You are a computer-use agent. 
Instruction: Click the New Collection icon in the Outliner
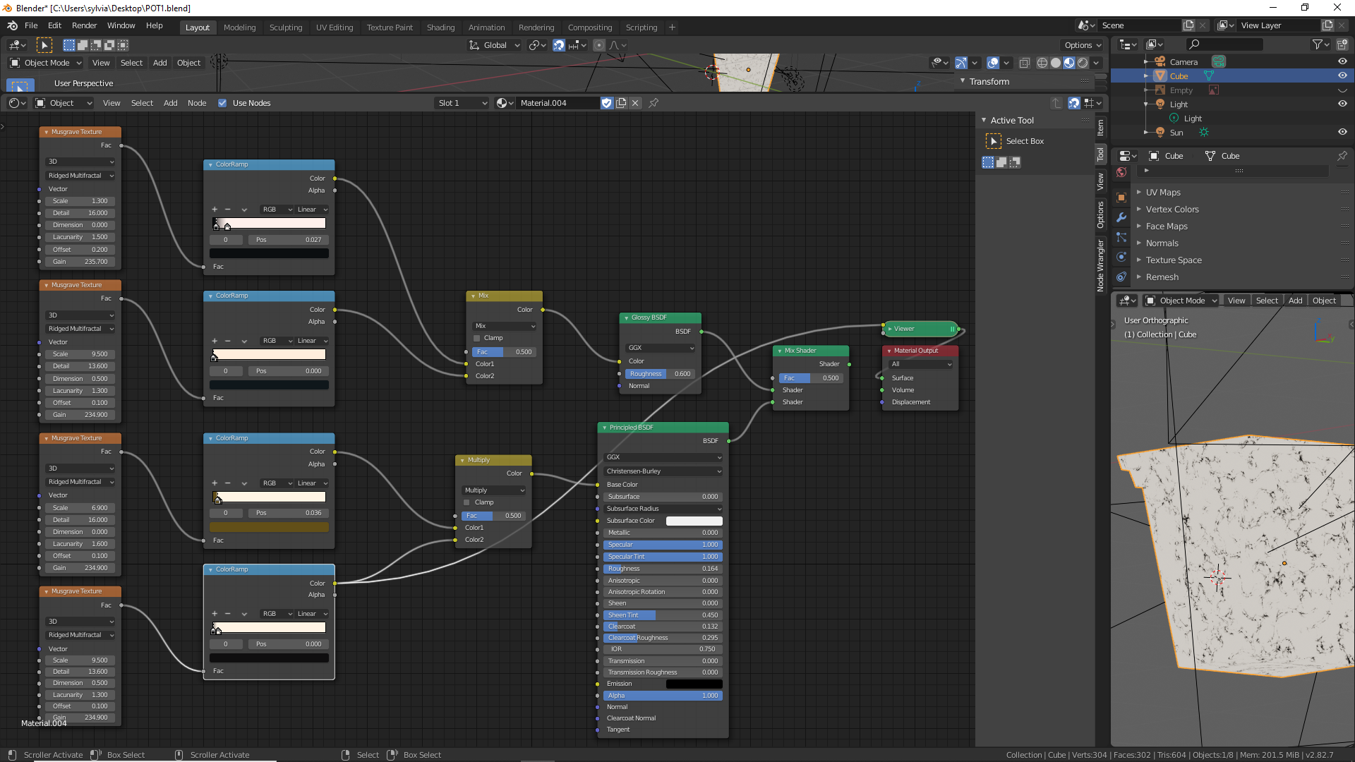(1342, 44)
